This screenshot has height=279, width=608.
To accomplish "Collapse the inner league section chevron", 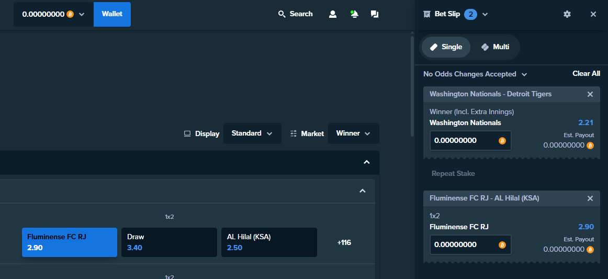I will [x=363, y=191].
